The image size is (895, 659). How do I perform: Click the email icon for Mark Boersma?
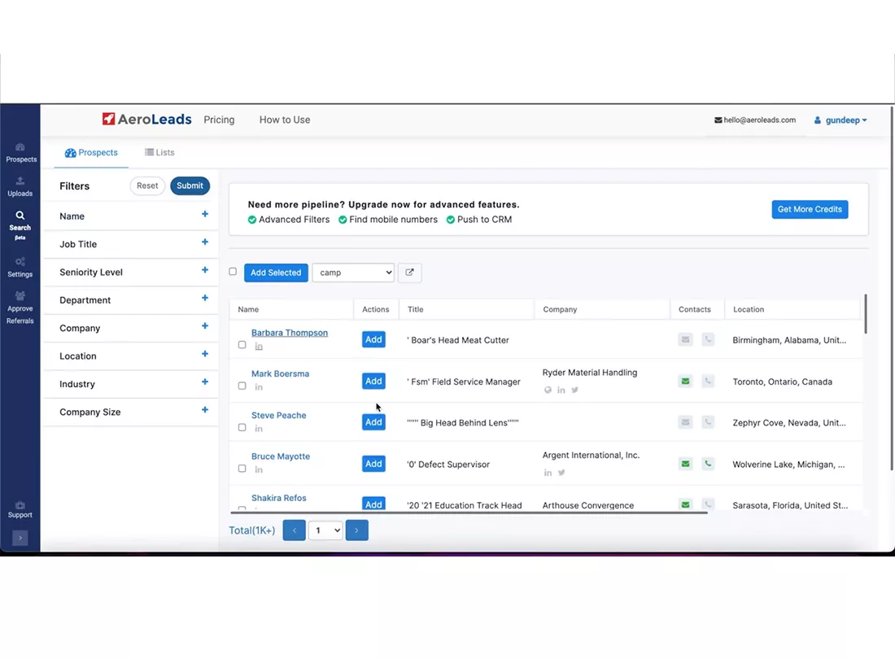coord(686,381)
